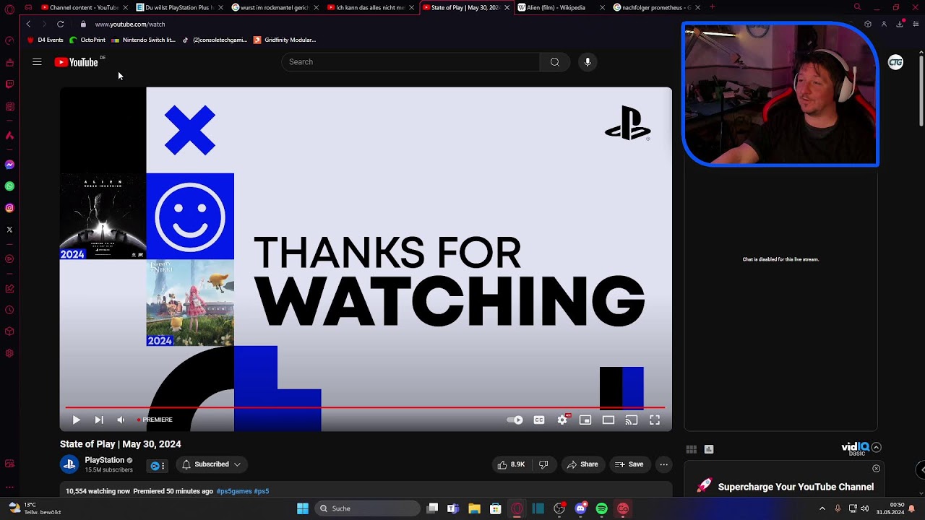The image size is (925, 520).
Task: Open the vidIQ channel badge menu
Action: pyautogui.click(x=158, y=466)
